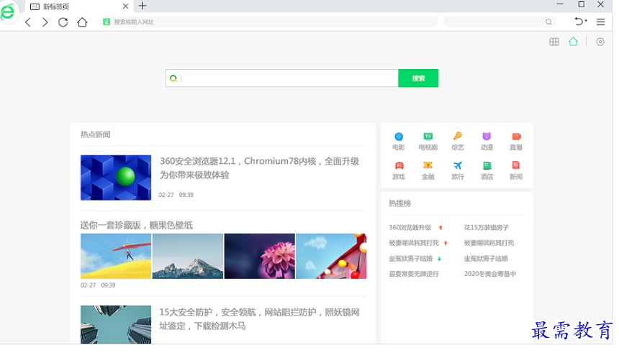Click the 热搜榜 heading

[x=399, y=203]
